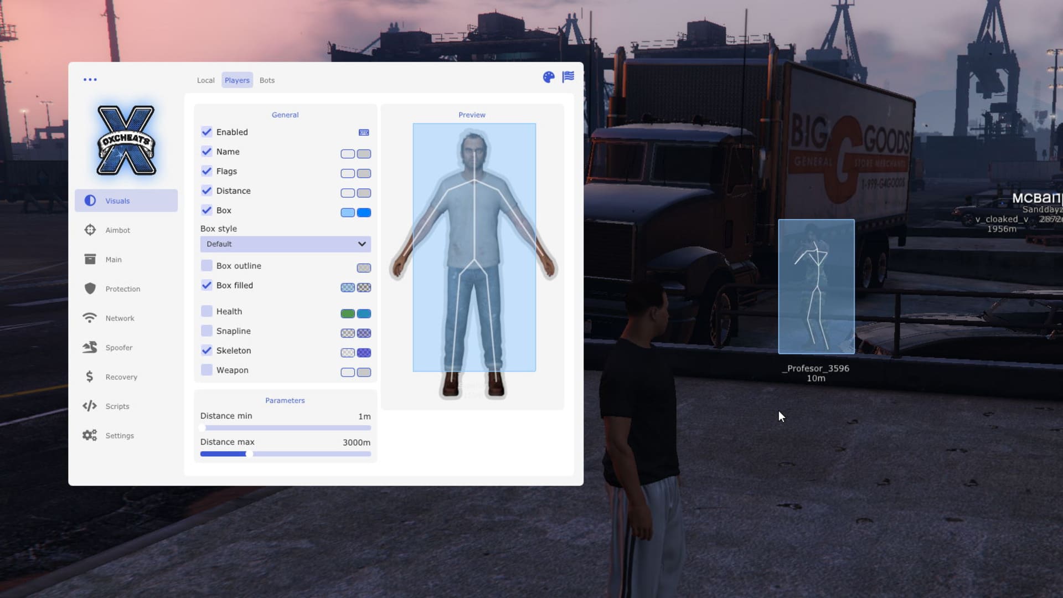Open the green Health color swatch
The height and width of the screenshot is (598, 1063).
click(x=348, y=313)
